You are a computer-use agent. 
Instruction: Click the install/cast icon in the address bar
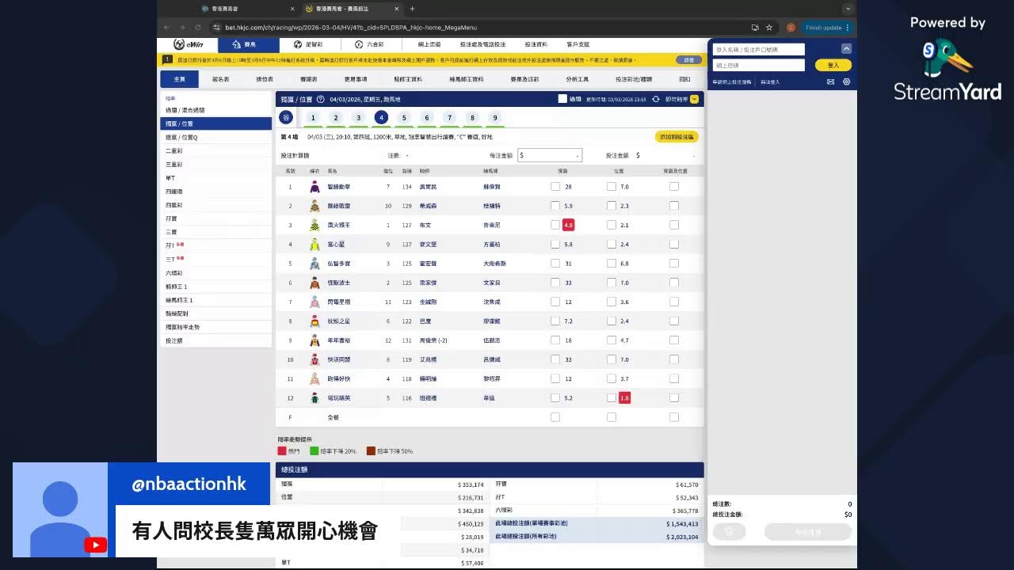754,28
